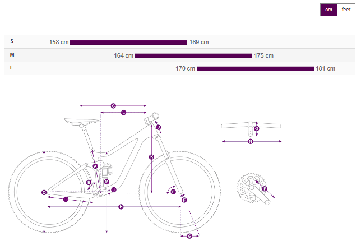This screenshot has width=361, height=241.
Task: Switch units to cm
Action: coord(328,10)
